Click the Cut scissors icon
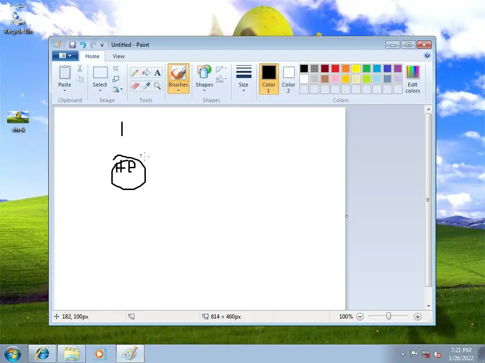The image size is (485, 363). (x=80, y=69)
